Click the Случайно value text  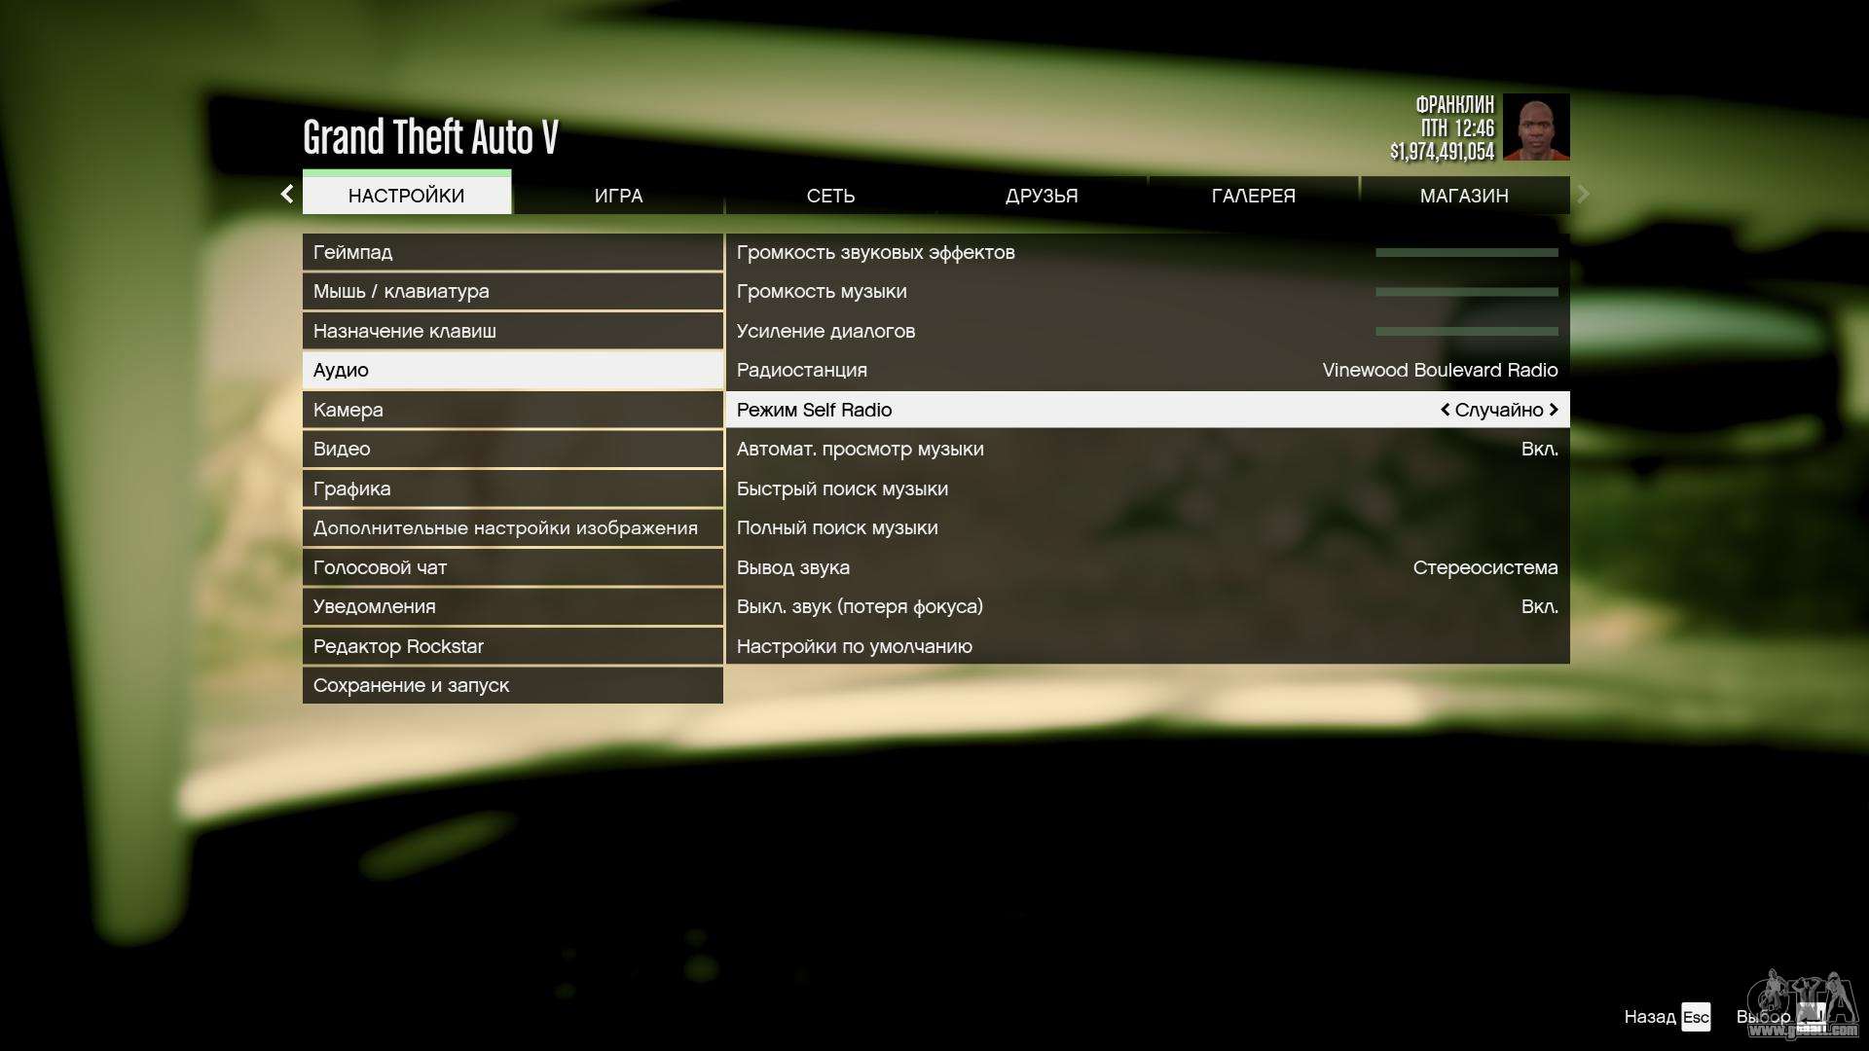point(1499,410)
